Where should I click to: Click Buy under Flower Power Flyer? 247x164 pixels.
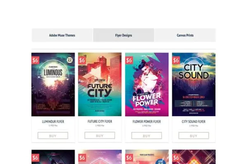coord(147,136)
